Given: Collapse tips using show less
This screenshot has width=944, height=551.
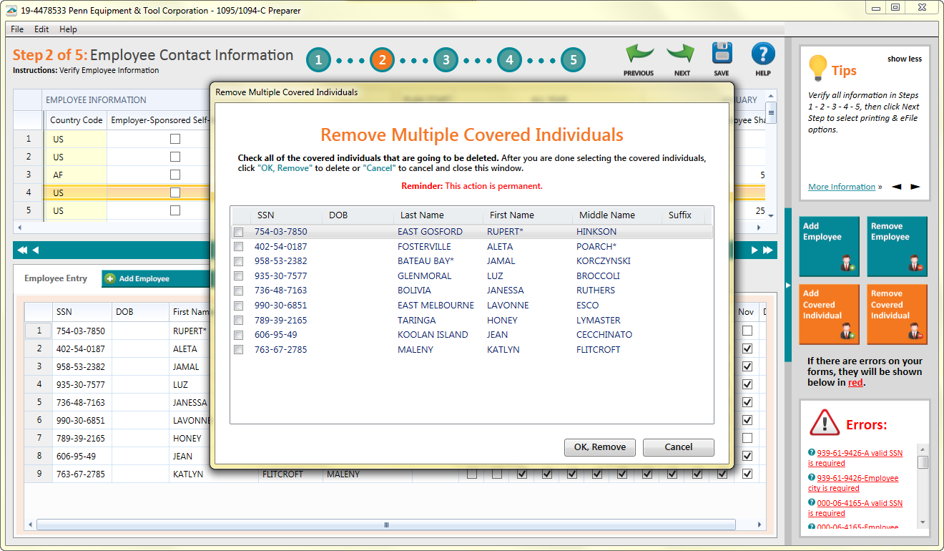Looking at the screenshot, I should pyautogui.click(x=905, y=59).
